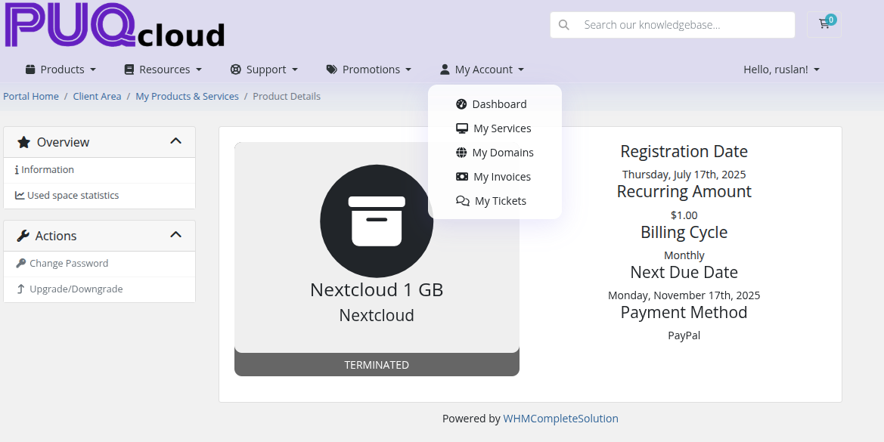Follow the WHMCompleteSolution link
The image size is (884, 442).
click(x=560, y=419)
